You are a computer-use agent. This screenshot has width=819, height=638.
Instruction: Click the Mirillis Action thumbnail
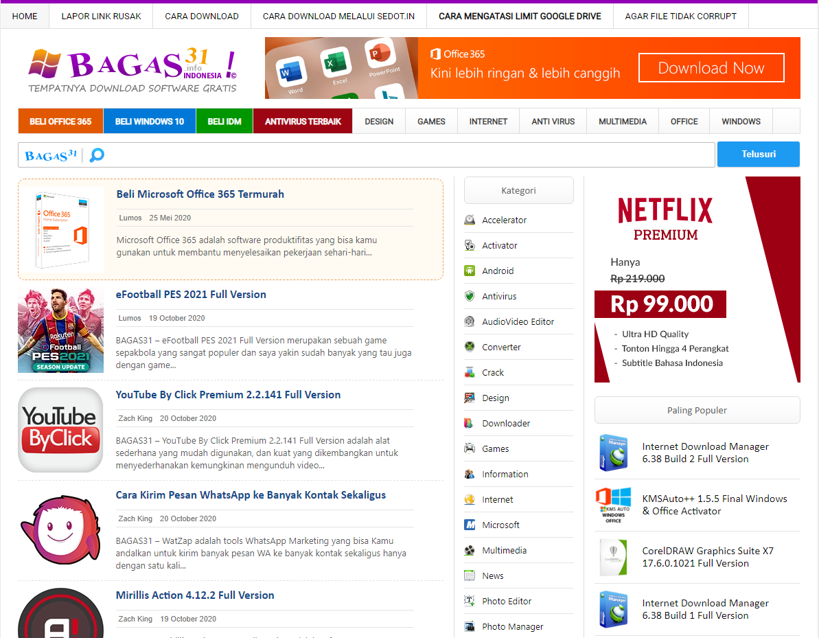pos(60,613)
